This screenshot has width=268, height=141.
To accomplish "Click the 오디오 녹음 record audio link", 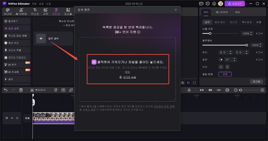I will tap(128, 77).
